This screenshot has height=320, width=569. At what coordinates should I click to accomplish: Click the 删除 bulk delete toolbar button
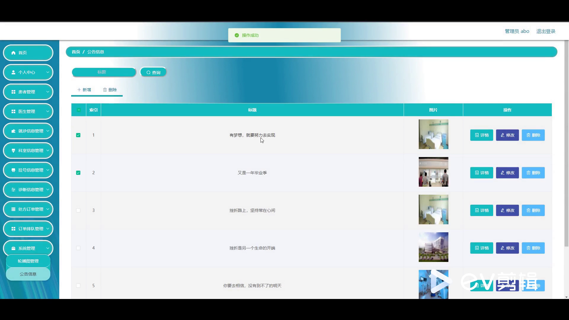(110, 90)
